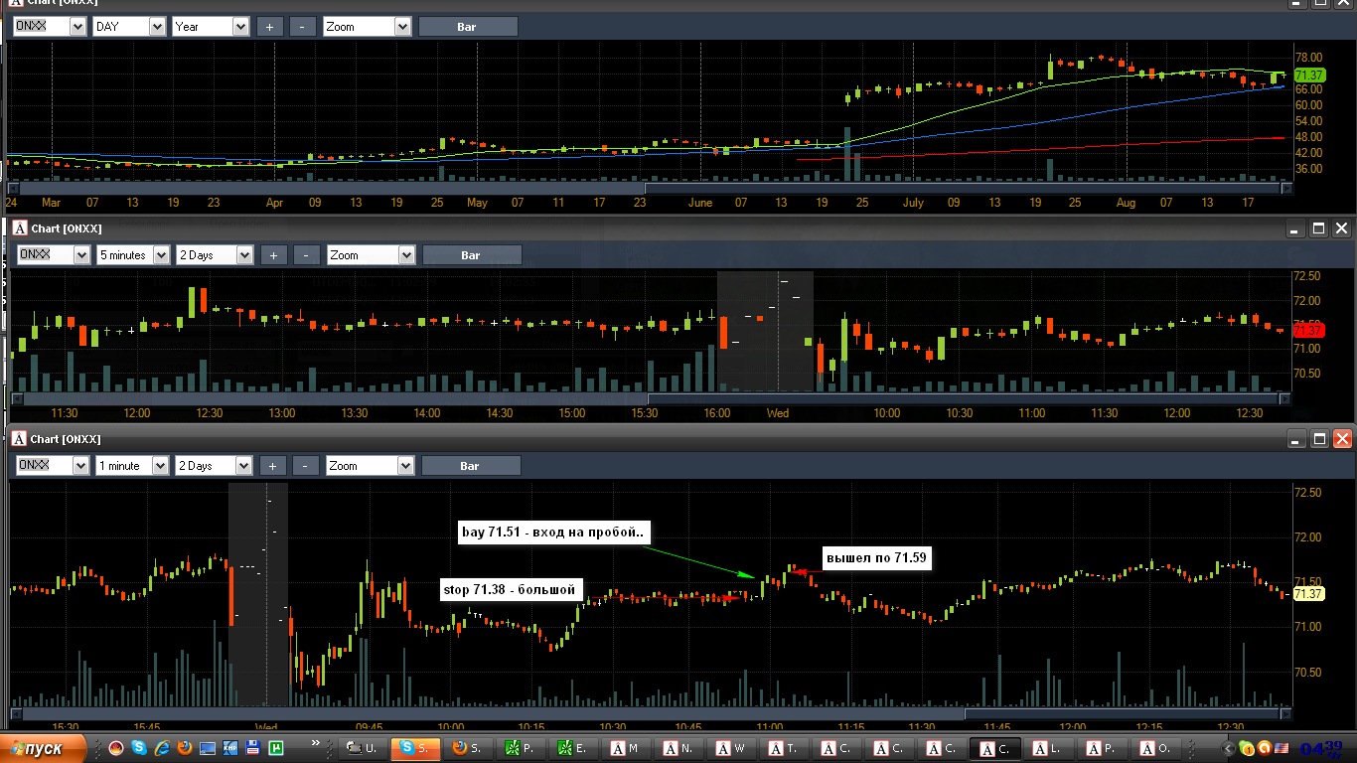Viewport: 1357px width, 763px height.
Task: Click the plus button in the 1 minute chart
Action: pos(272,465)
